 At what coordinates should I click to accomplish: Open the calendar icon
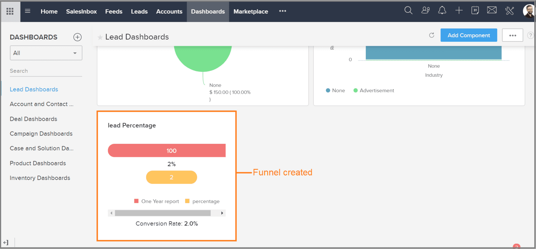click(x=475, y=10)
